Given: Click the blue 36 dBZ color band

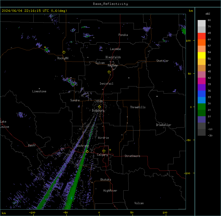Looking at the screenshot, I should tap(202, 94).
